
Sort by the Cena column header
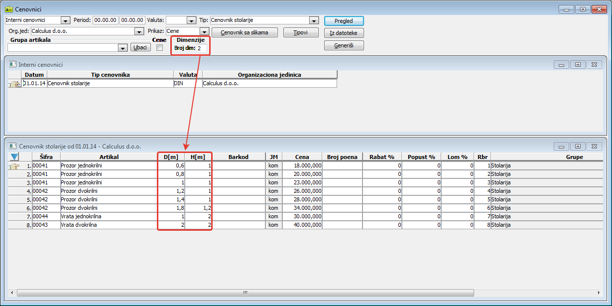pyautogui.click(x=302, y=157)
